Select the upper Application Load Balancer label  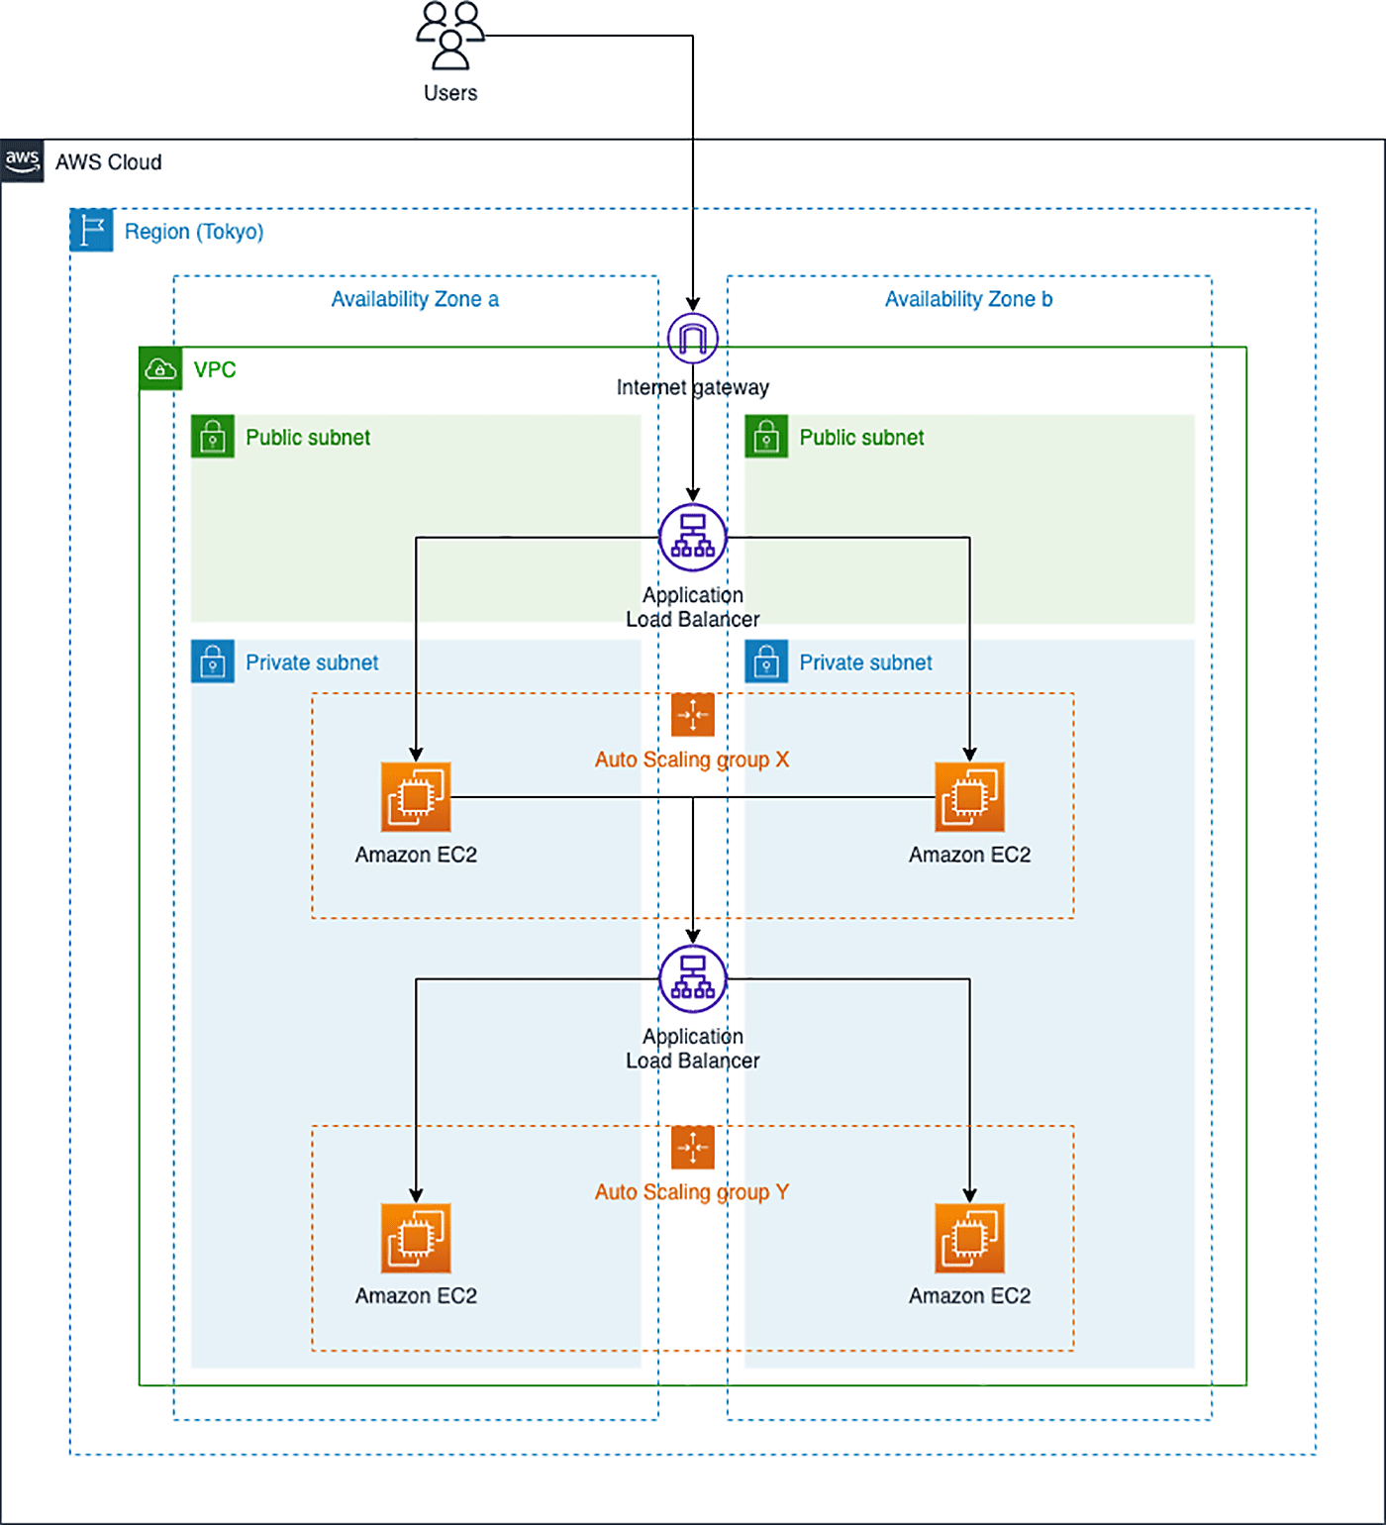tap(693, 607)
